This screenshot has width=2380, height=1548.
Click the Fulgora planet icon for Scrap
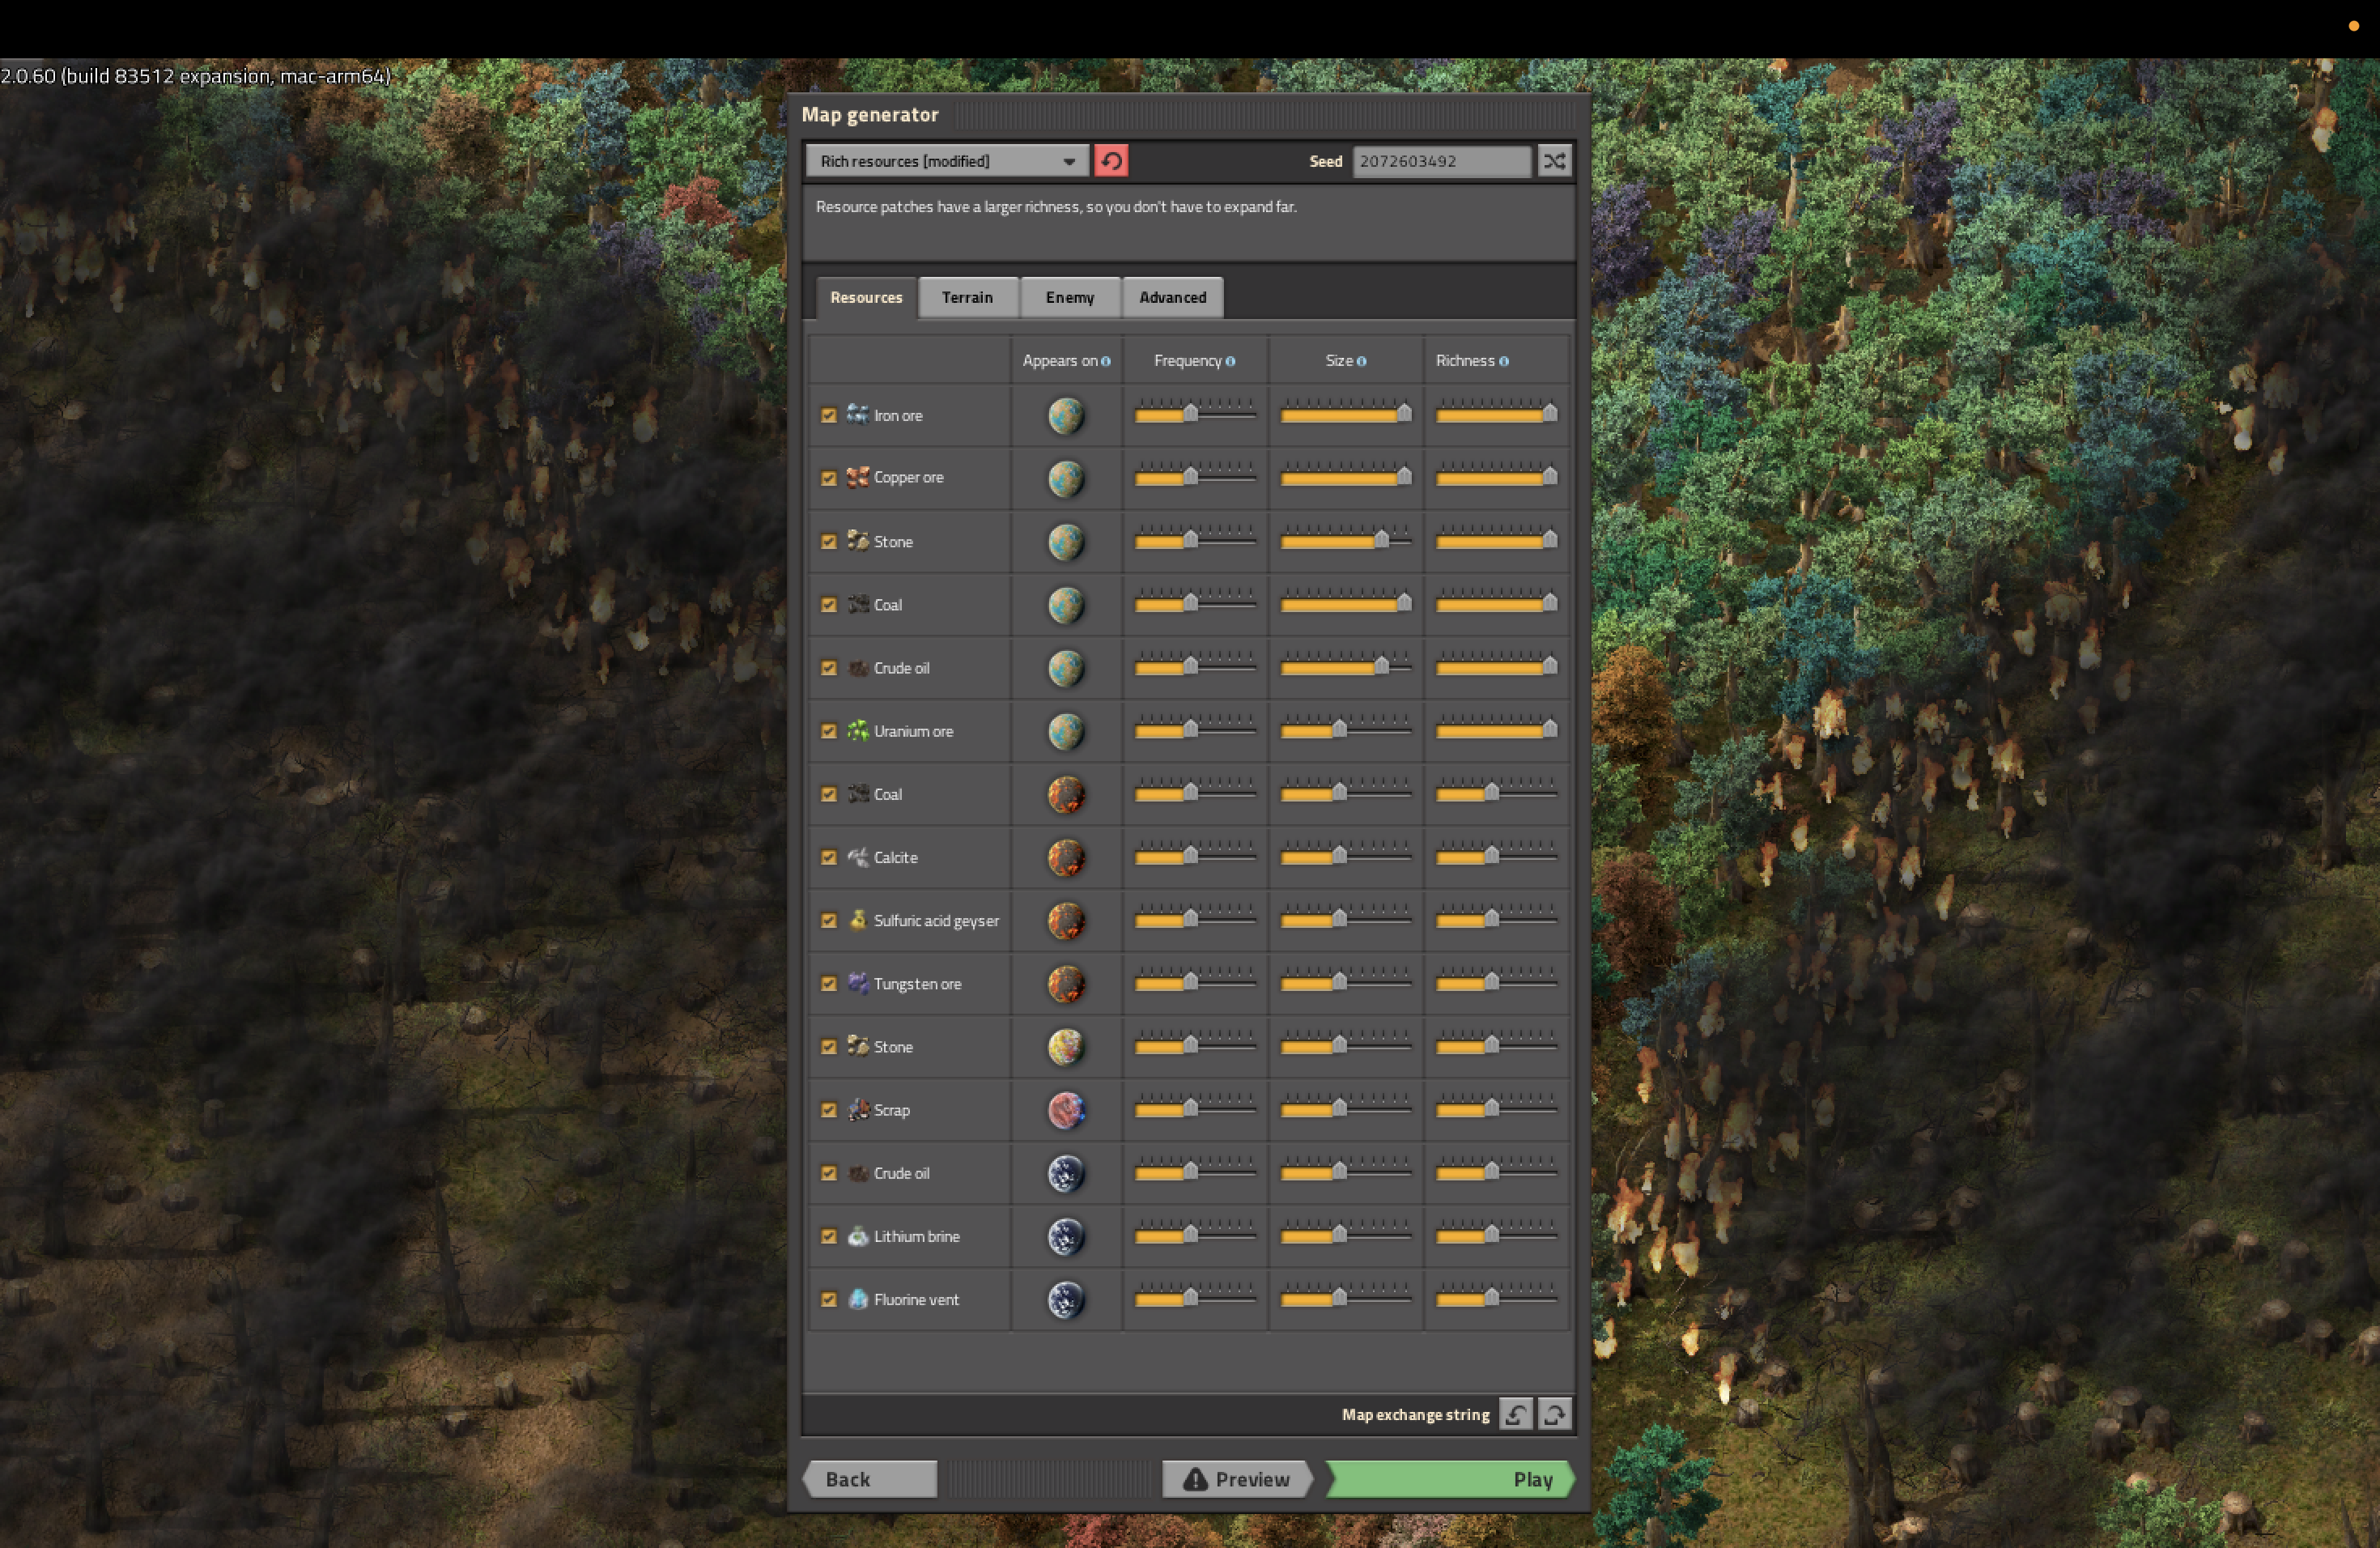tap(1066, 1110)
